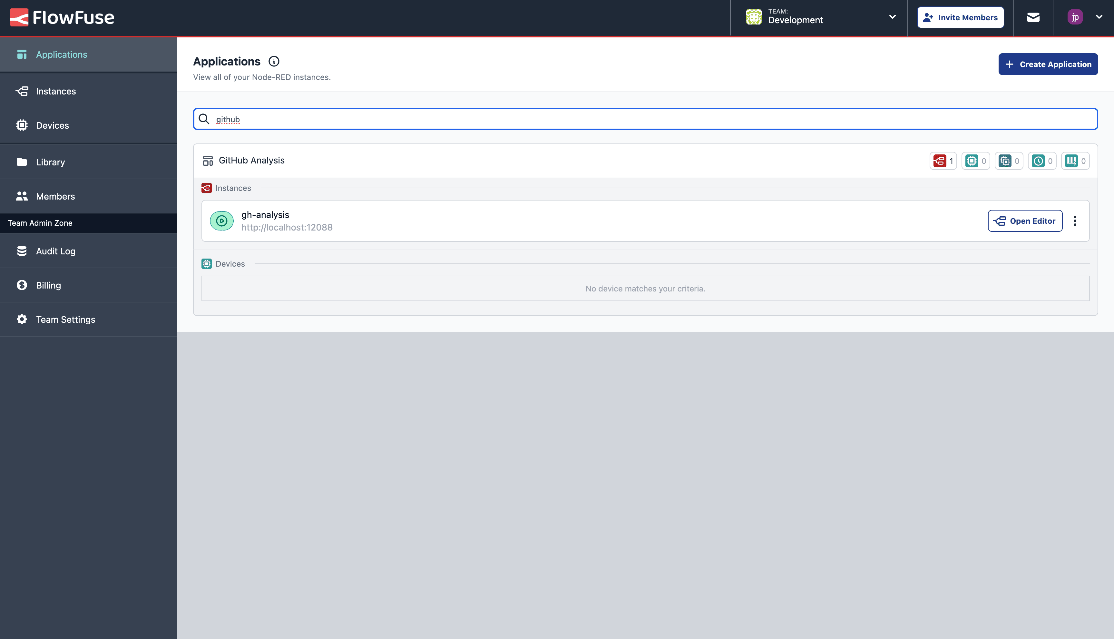Click the pipelines badge at the card's right

1075,161
